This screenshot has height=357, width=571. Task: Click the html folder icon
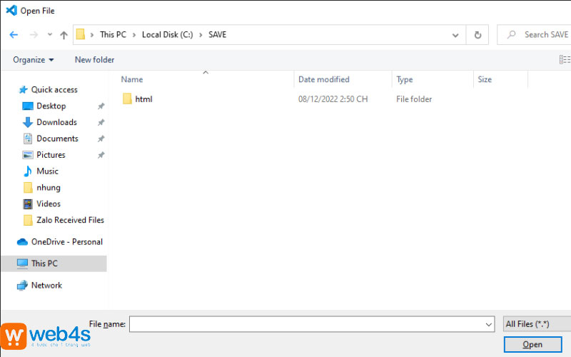point(127,99)
